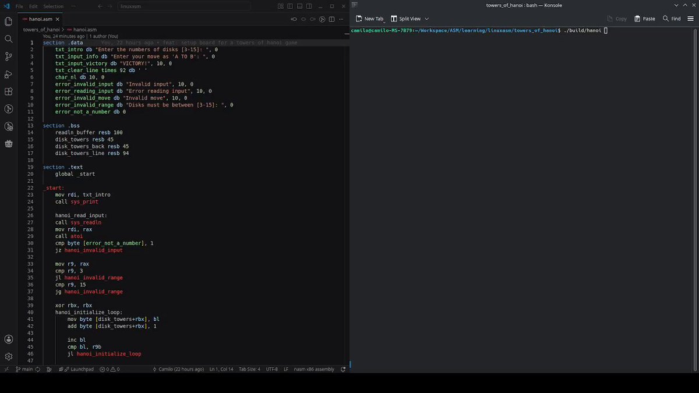
Task: Open the File menu
Action: point(19,6)
